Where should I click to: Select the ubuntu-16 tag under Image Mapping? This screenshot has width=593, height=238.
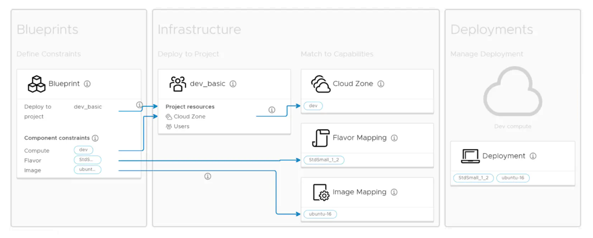[x=320, y=214]
